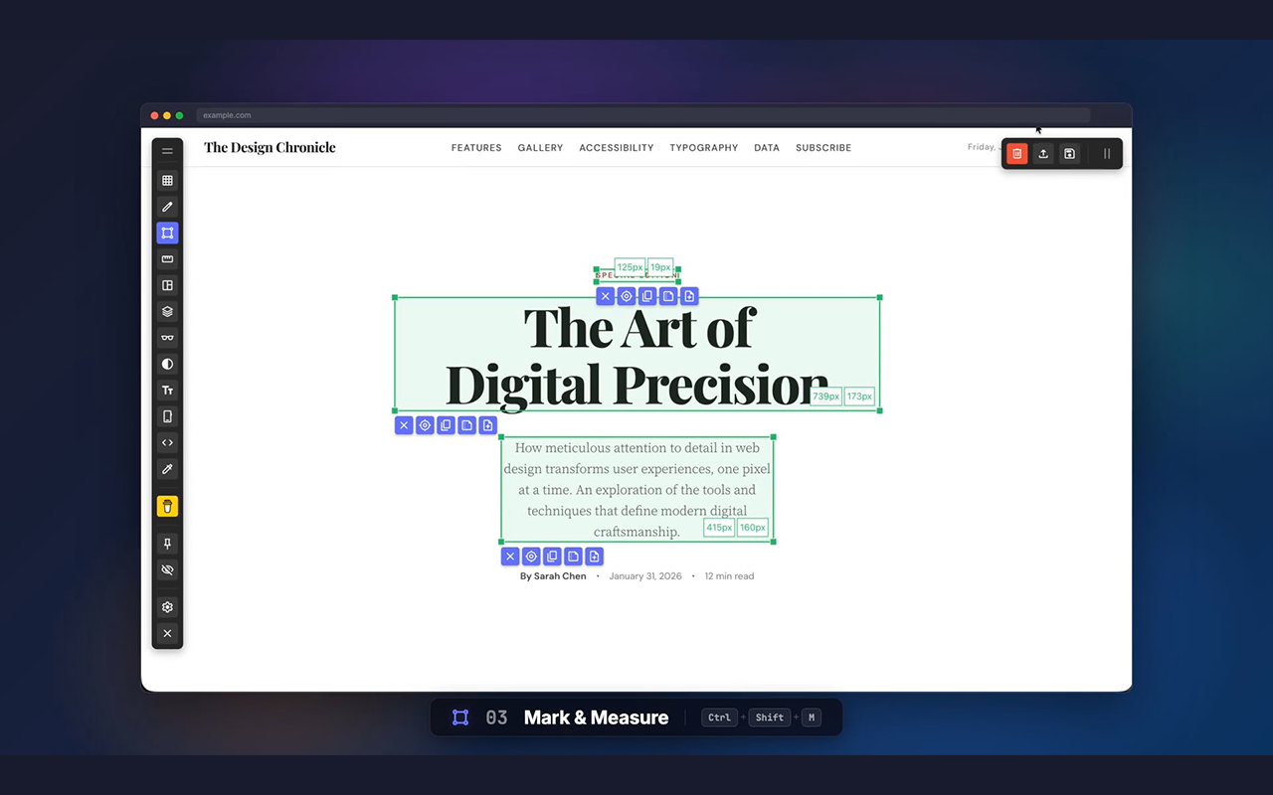The height and width of the screenshot is (795, 1273).
Task: Open the Accessibility nav link
Action: 617,148
